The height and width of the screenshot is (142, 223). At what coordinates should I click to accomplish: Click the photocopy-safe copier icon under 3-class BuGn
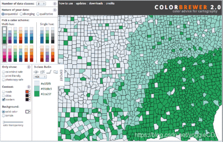click(x=42, y=72)
